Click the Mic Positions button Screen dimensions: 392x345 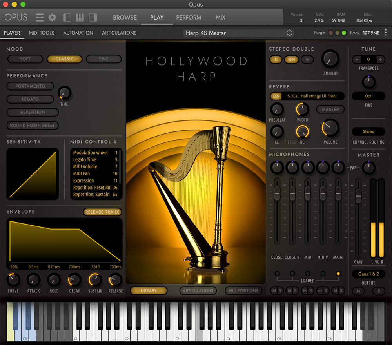(x=243, y=291)
